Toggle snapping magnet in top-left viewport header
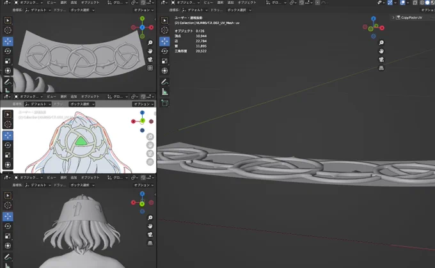 click(x=143, y=3)
